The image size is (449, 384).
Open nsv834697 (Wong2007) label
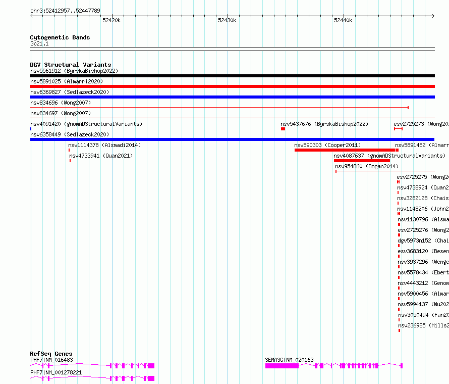pyautogui.click(x=61, y=113)
